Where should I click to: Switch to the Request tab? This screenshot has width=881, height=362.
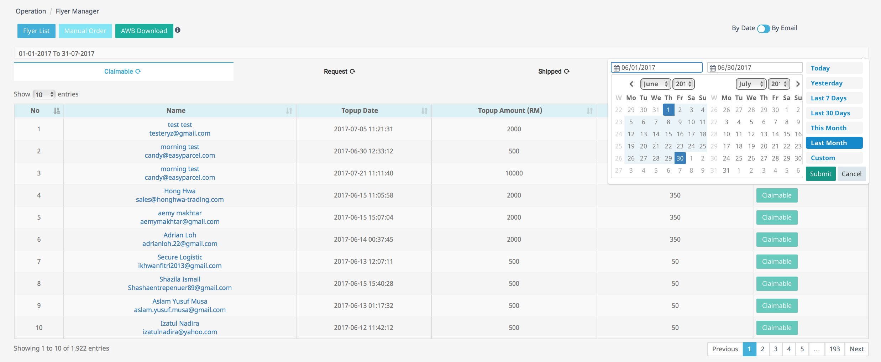pos(339,72)
